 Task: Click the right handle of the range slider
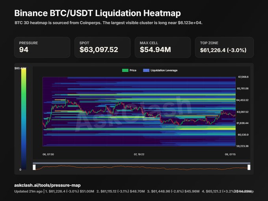(x=249, y=167)
